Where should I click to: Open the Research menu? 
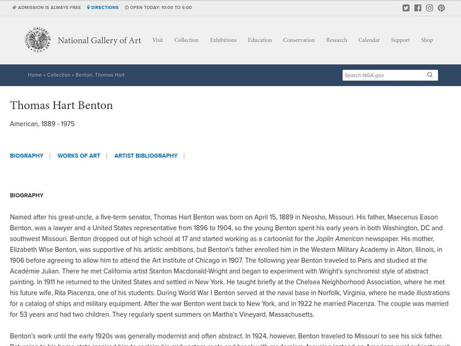(337, 40)
